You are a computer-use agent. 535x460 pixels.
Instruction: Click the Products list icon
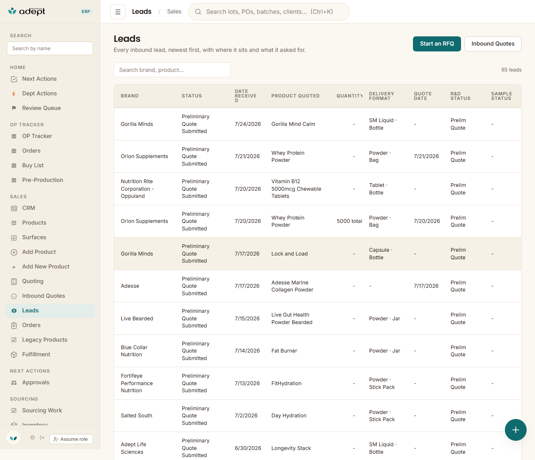click(x=14, y=223)
